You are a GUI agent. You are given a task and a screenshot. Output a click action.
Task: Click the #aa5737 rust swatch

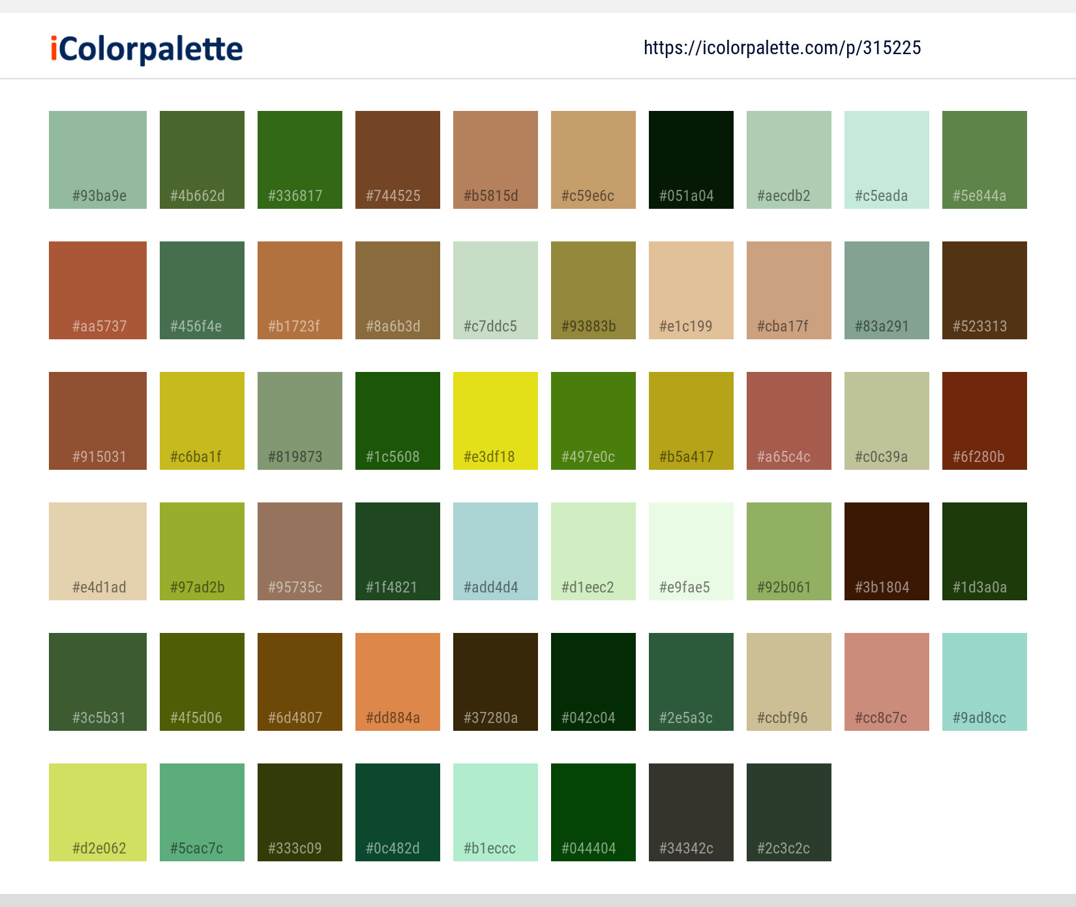pos(98,290)
